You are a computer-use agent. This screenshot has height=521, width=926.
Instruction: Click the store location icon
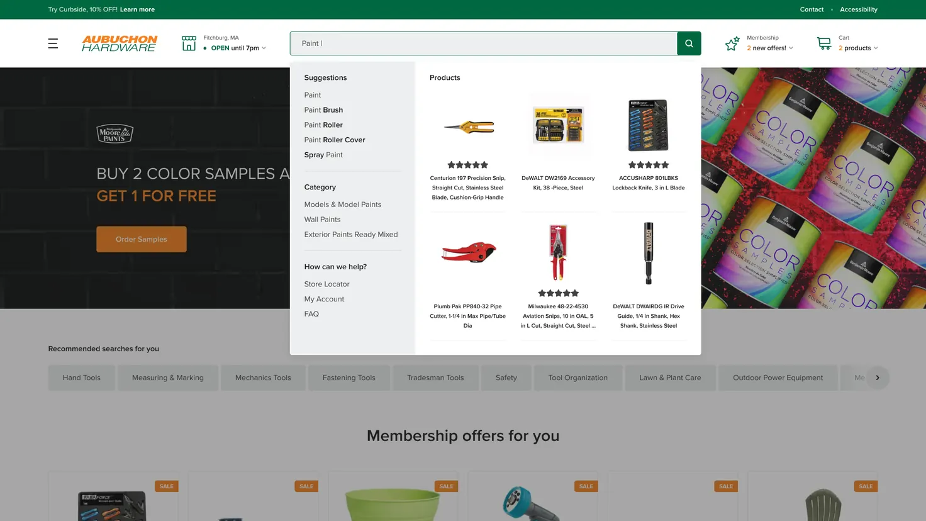pyautogui.click(x=189, y=43)
